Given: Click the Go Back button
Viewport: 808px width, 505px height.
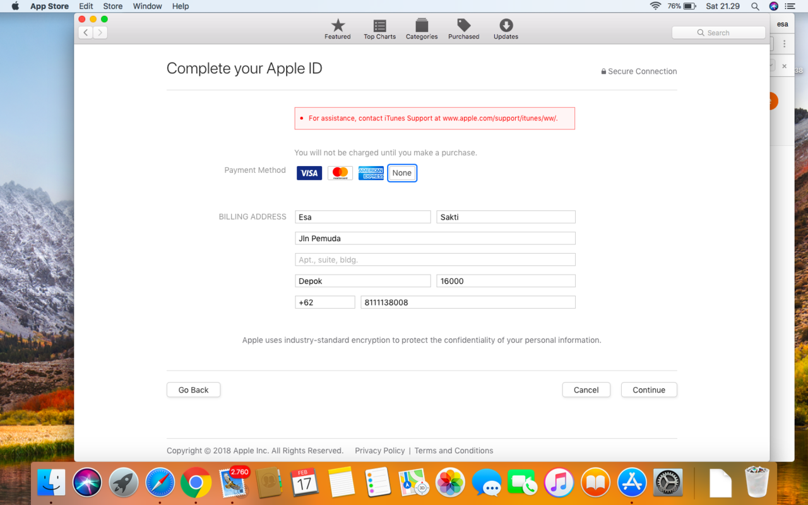Looking at the screenshot, I should pyautogui.click(x=193, y=390).
